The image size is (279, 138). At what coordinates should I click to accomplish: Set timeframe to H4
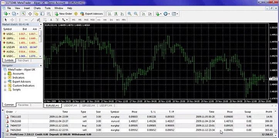[105, 20]
